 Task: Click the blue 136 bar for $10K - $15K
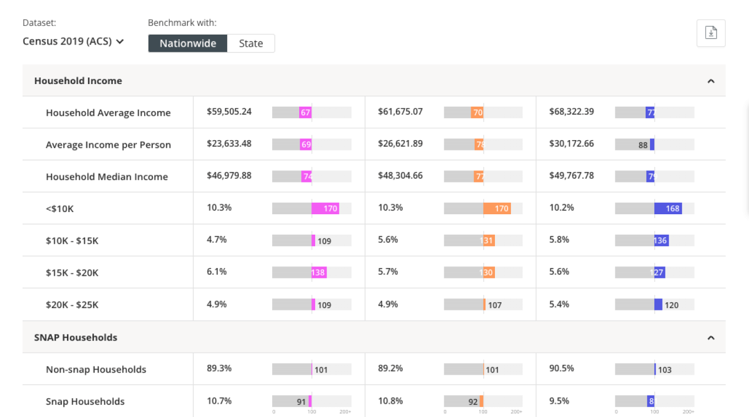click(x=661, y=241)
